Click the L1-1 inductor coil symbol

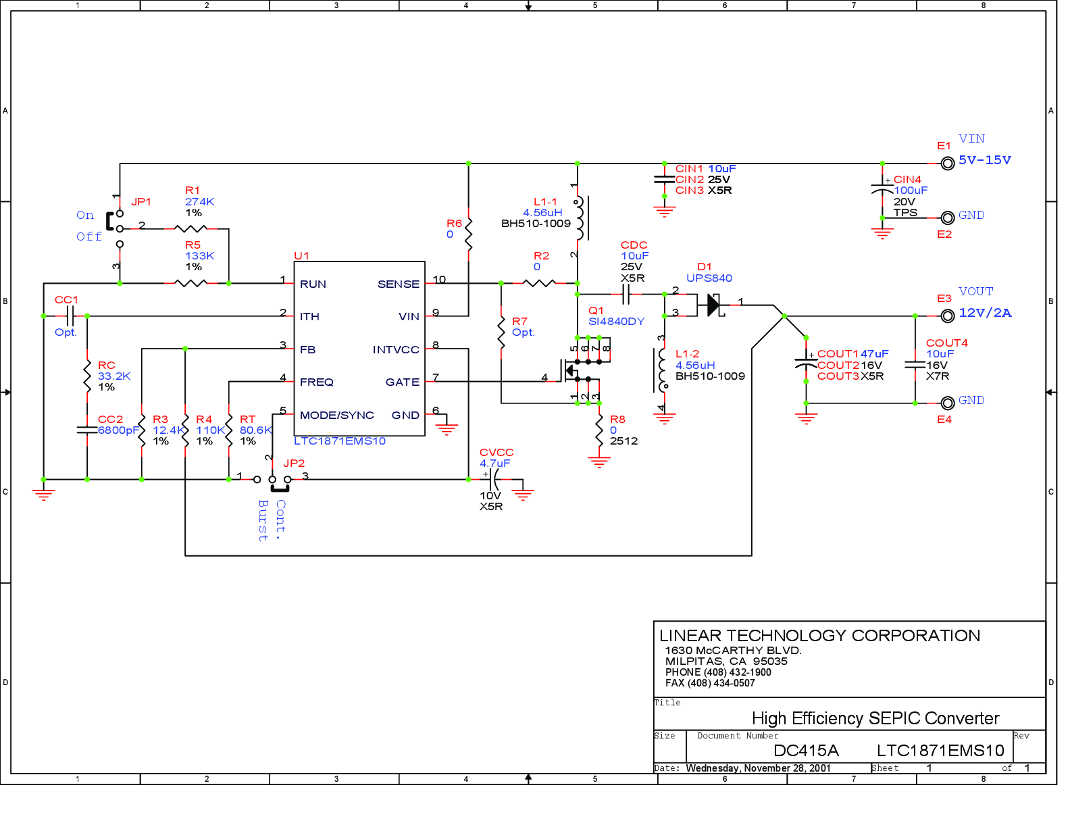581,218
